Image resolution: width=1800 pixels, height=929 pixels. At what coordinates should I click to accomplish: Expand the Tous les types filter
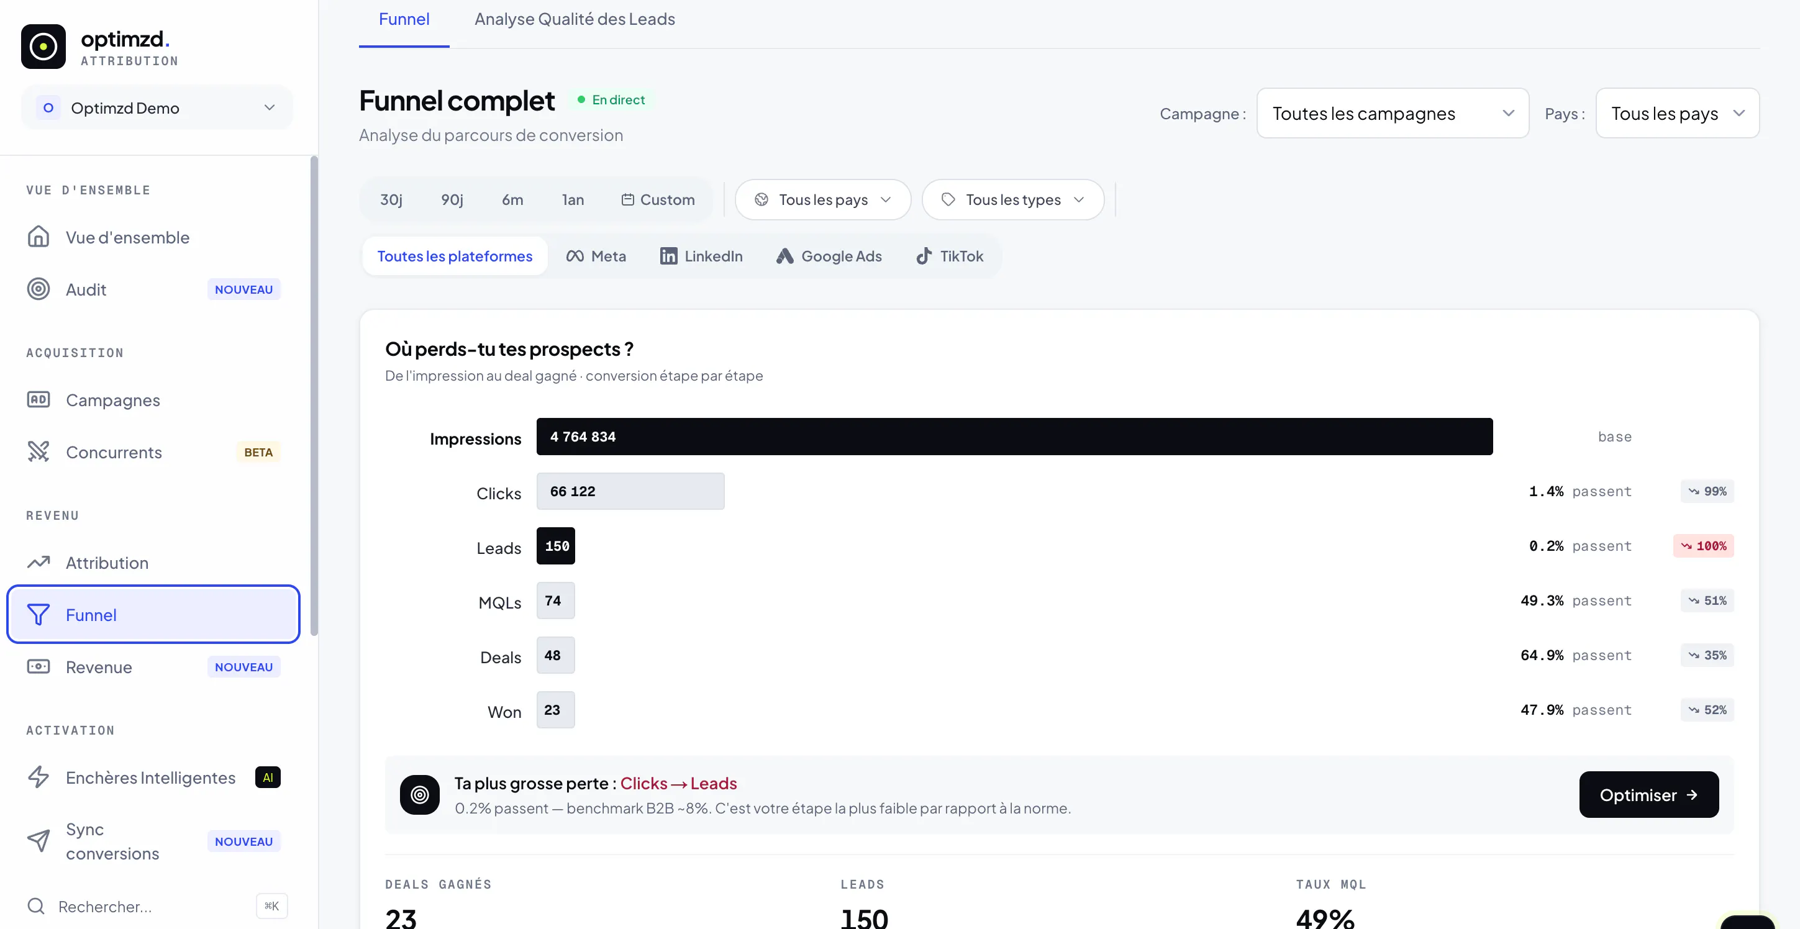tap(1013, 200)
